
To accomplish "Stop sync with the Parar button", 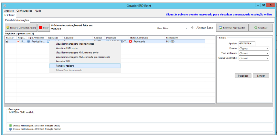I will (44, 28).
